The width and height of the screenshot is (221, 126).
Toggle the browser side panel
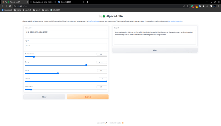click(x=211, y=6)
